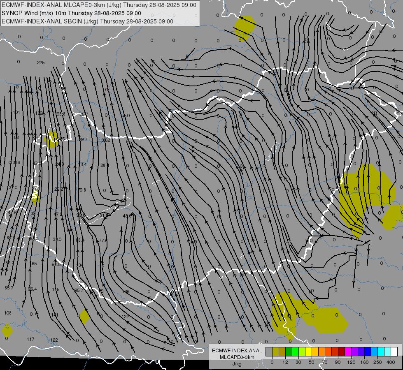Click the pure blue legend swatch
Screen dimensions: 403x370
[x=368, y=351]
